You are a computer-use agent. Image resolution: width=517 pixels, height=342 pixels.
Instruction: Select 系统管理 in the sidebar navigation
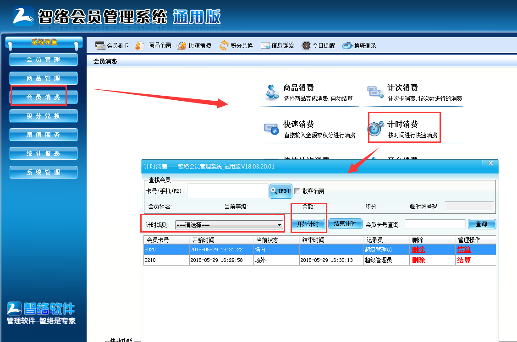point(43,172)
